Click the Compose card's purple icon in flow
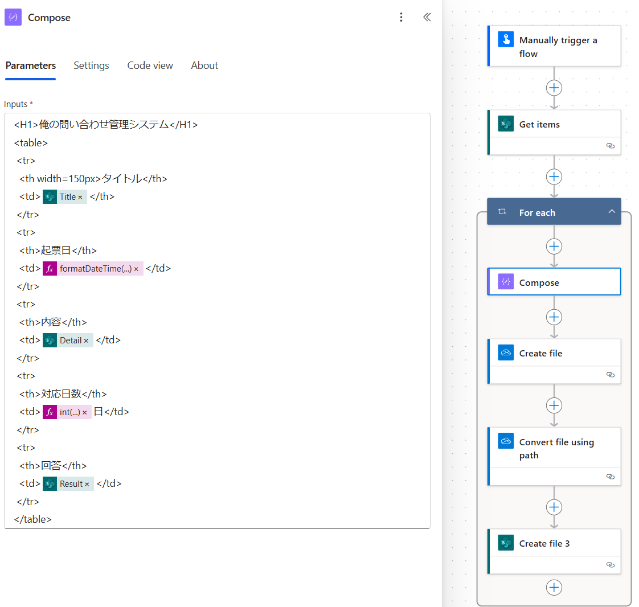The width and height of the screenshot is (639, 607). coord(506,281)
